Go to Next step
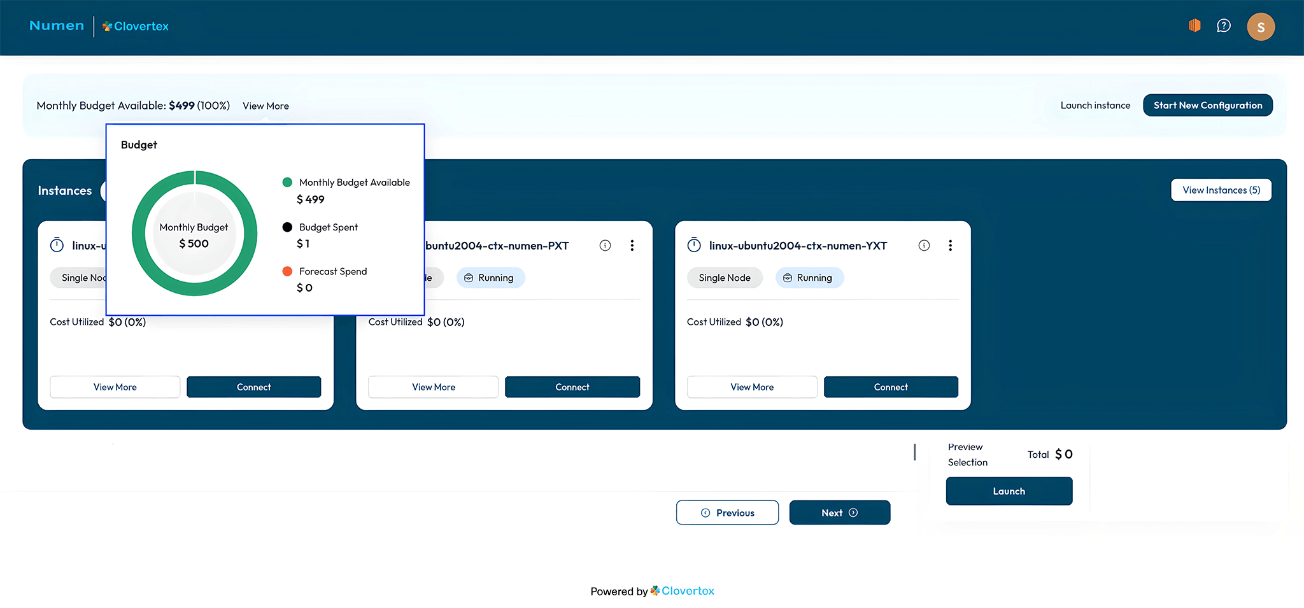Viewport: 1304px width, 608px height. 839,513
